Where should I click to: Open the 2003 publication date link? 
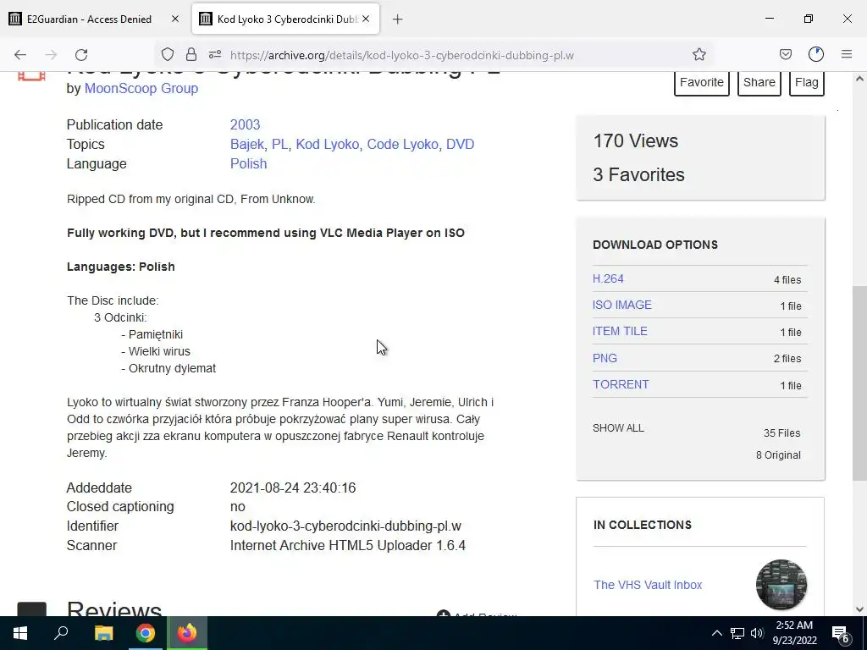[245, 125]
